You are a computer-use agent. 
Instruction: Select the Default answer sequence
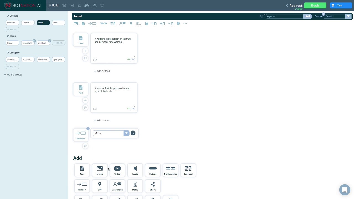(28, 23)
